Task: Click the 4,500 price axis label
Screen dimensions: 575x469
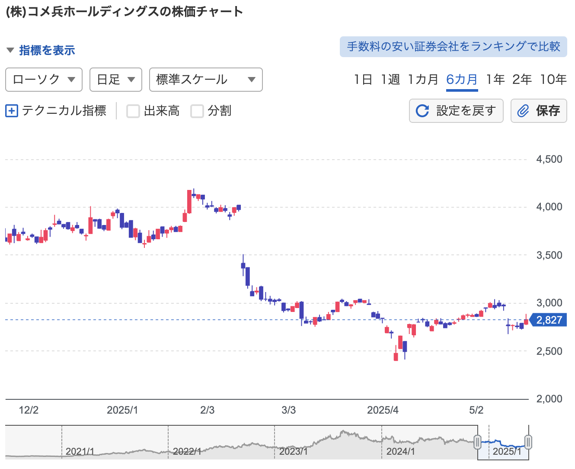Action: click(x=549, y=159)
